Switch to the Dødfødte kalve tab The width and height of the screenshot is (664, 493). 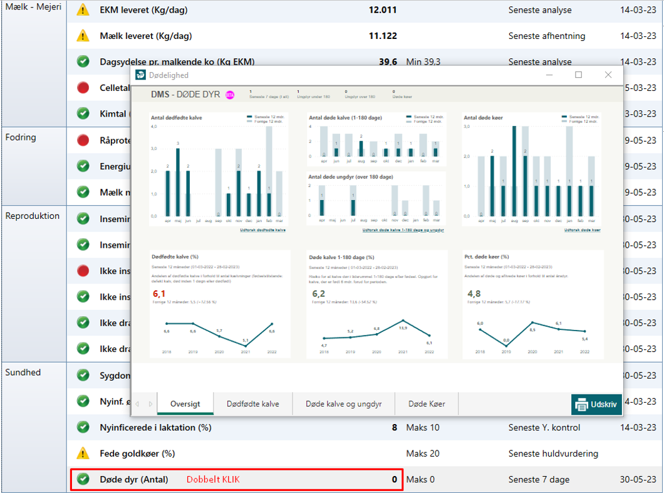[252, 404]
